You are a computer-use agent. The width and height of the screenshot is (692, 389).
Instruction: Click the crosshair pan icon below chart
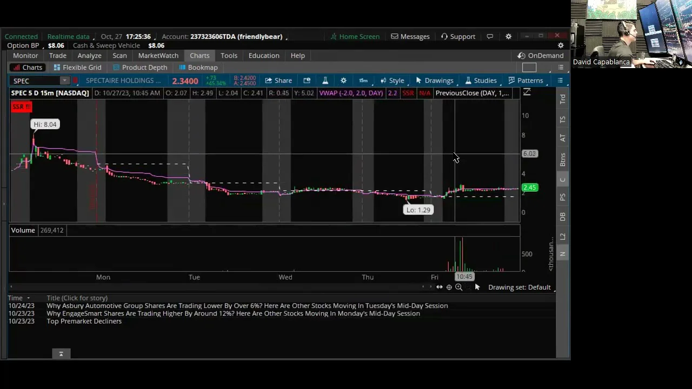(449, 287)
